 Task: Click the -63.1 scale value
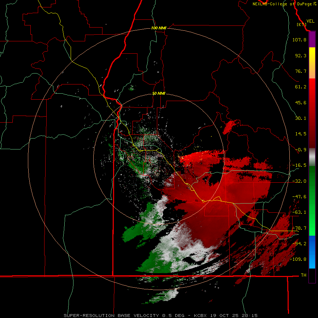click(x=299, y=212)
